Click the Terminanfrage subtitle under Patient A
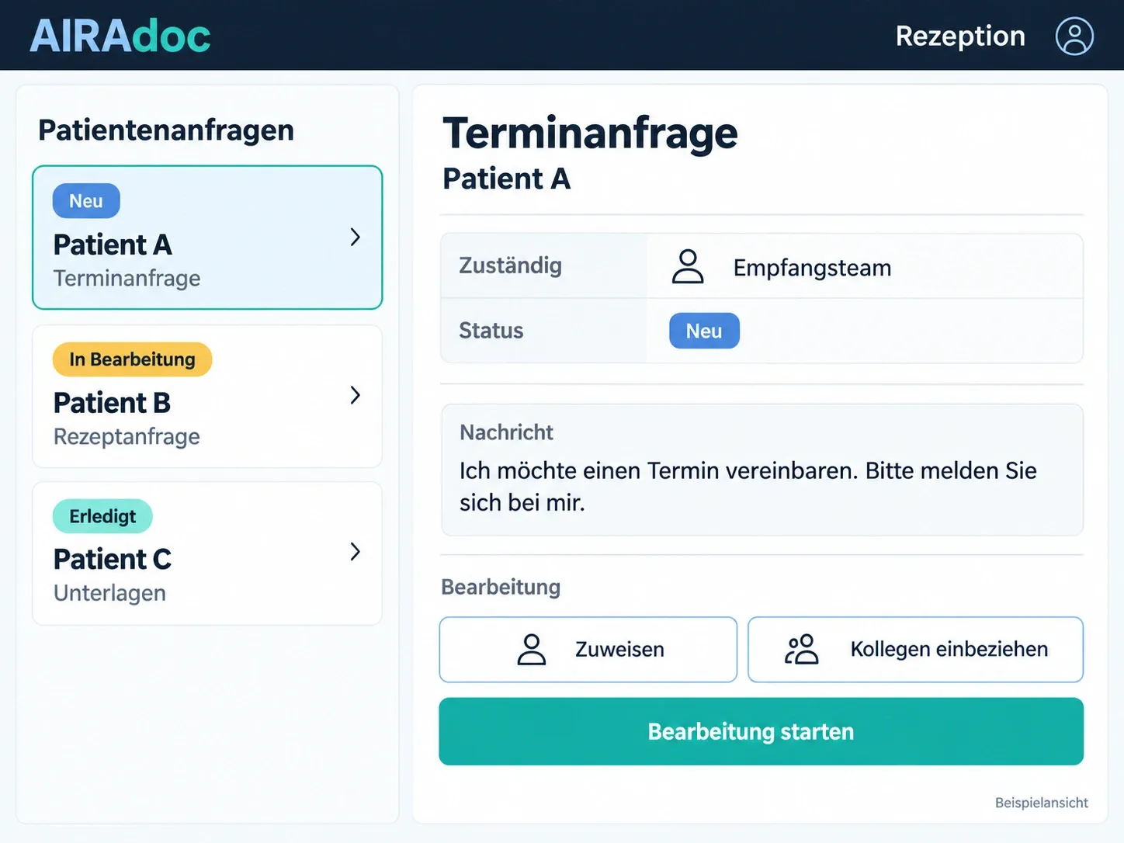The image size is (1124, 843). pyautogui.click(x=127, y=278)
